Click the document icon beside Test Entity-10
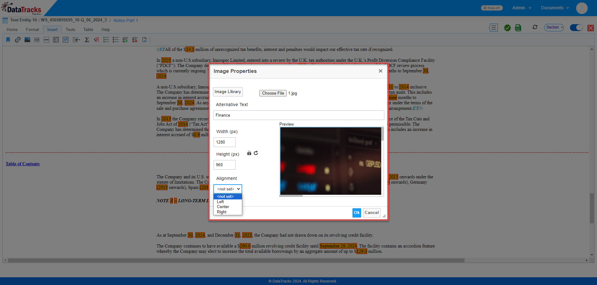Image resolution: width=597 pixels, height=285 pixels. point(5,20)
